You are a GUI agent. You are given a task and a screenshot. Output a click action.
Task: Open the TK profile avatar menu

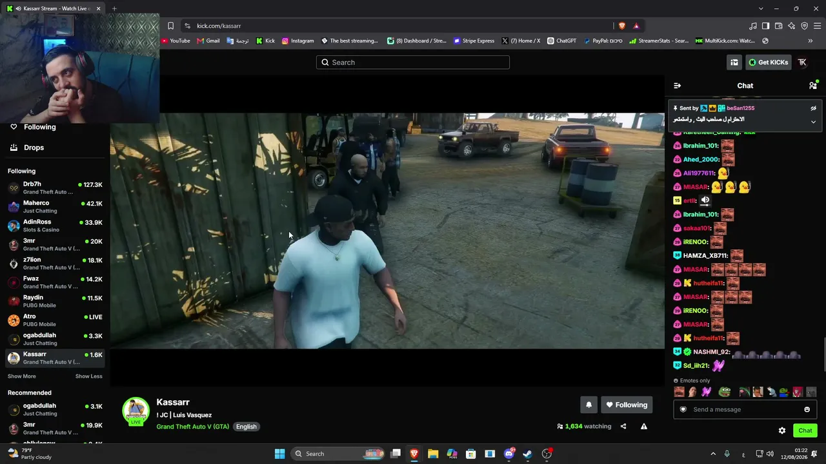802,63
